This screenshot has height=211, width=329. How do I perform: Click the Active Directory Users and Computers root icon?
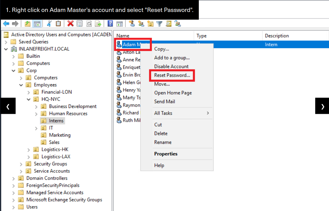(6, 34)
